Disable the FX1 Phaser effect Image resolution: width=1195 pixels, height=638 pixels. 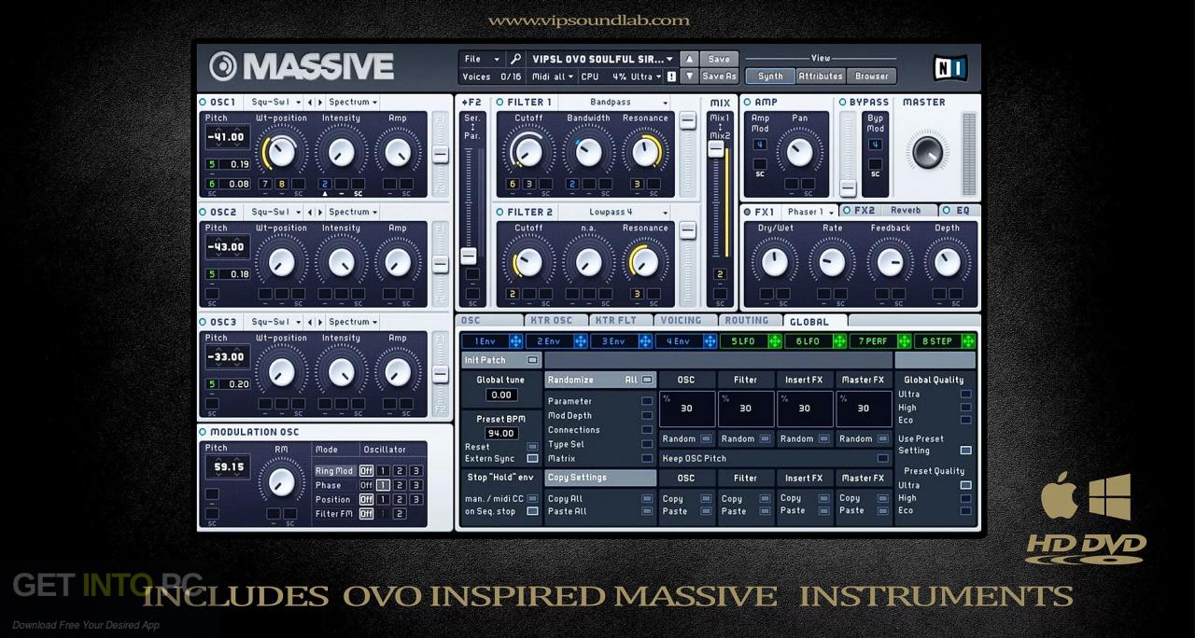747,212
